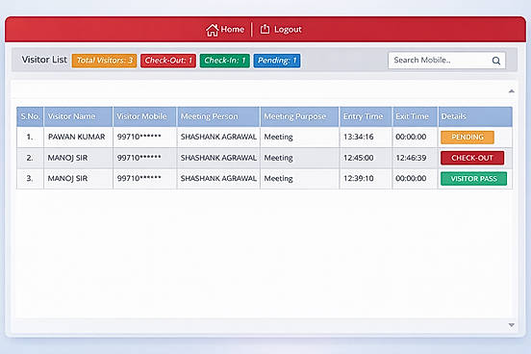This screenshot has height=354, width=531.
Task: Click the red CHECK-OUT button
Action: (x=472, y=158)
